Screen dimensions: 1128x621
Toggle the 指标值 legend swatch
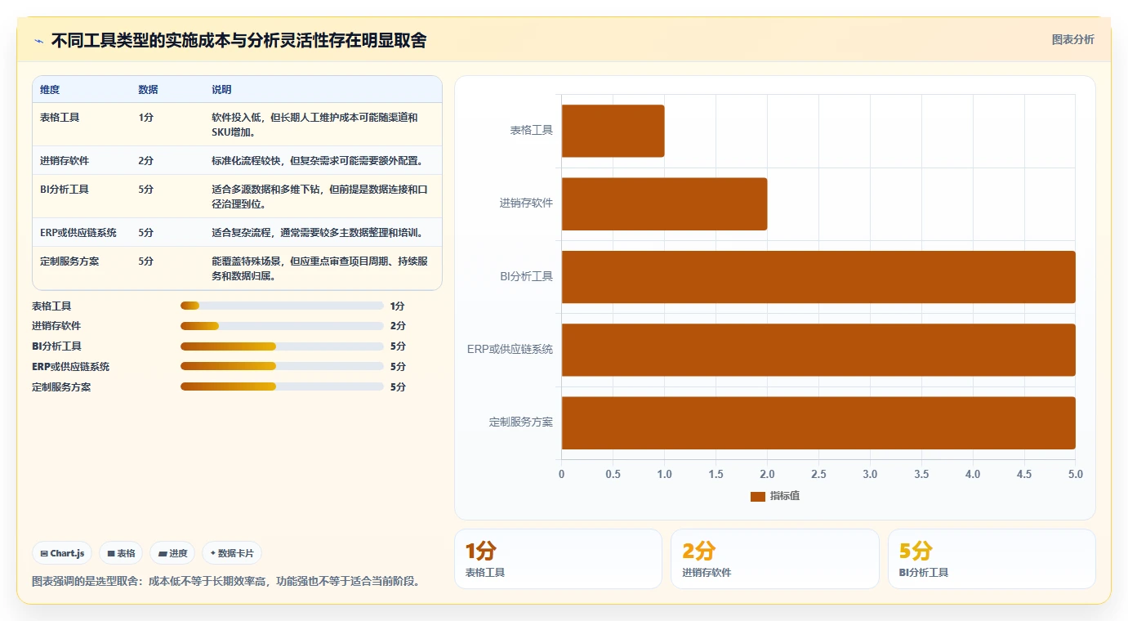pos(757,496)
